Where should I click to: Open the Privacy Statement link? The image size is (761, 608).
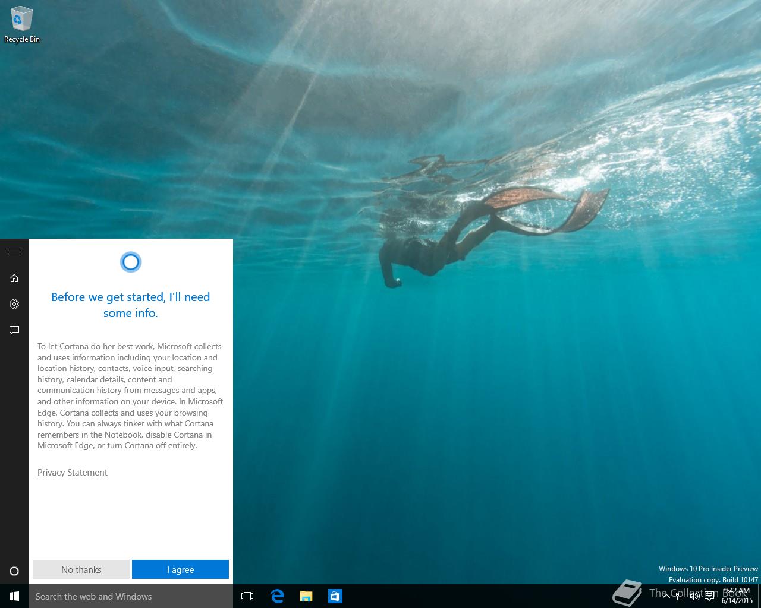(73, 473)
